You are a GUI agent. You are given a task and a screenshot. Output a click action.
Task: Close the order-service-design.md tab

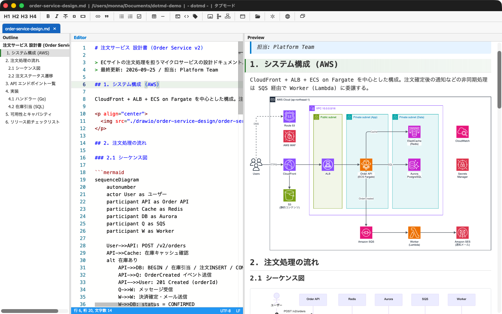55,29
